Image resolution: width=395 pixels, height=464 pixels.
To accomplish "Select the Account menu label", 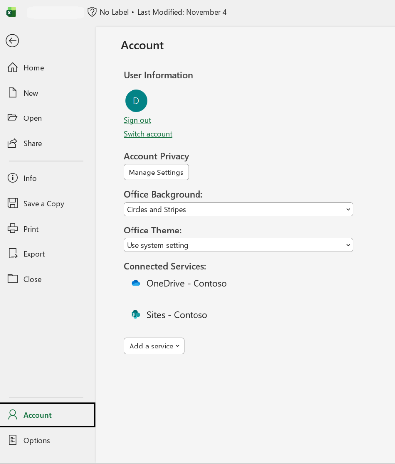I will click(x=37, y=415).
